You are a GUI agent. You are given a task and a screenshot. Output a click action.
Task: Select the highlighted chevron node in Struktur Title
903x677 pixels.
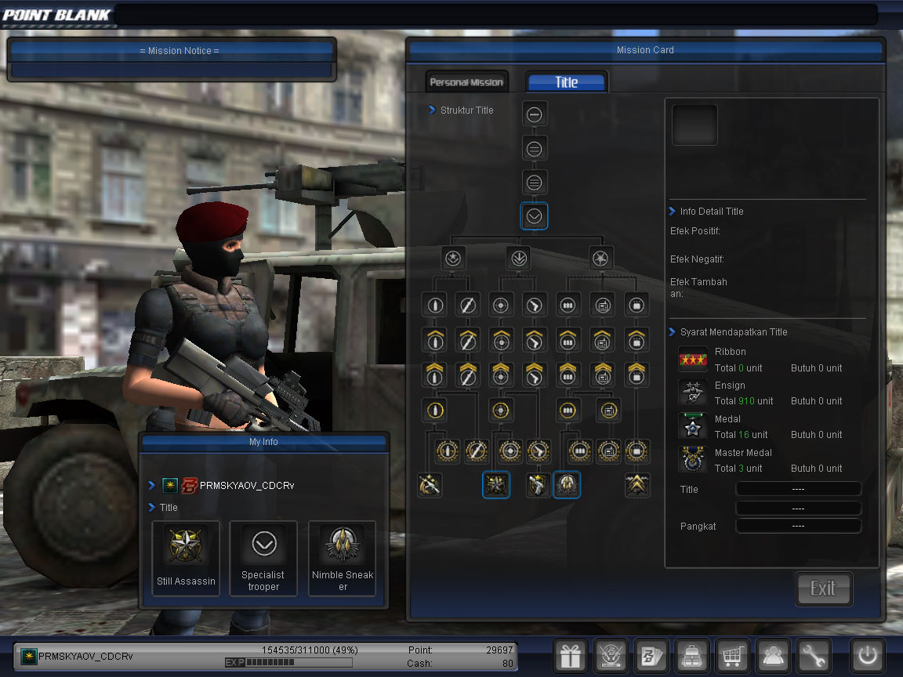[534, 216]
